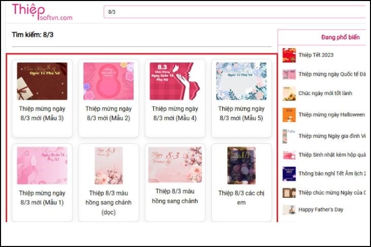
Task: Click the Thiệp softvn.com logo
Action: [42, 12]
